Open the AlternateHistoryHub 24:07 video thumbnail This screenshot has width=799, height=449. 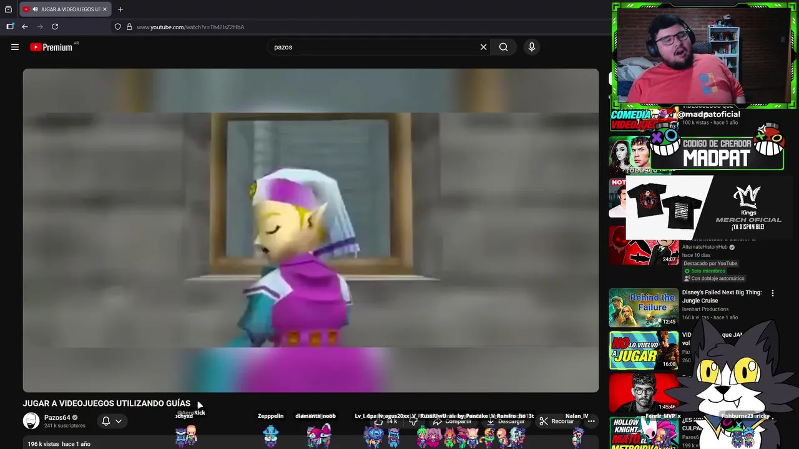pyautogui.click(x=644, y=246)
